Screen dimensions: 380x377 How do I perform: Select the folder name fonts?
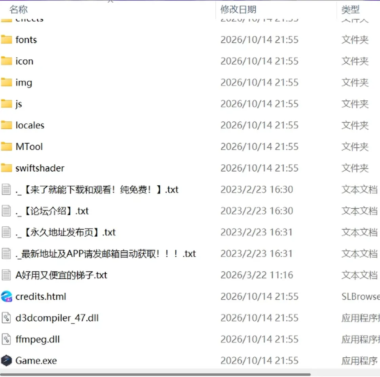click(26, 40)
